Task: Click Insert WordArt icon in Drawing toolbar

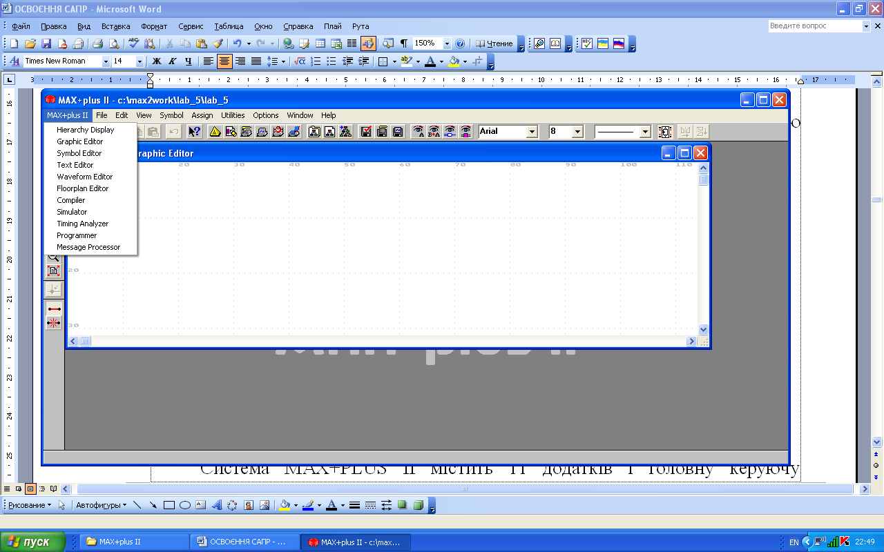Action: [217, 505]
